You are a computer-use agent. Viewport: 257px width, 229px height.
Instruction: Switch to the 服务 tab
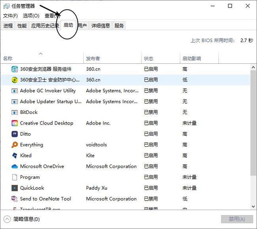pos(119,26)
